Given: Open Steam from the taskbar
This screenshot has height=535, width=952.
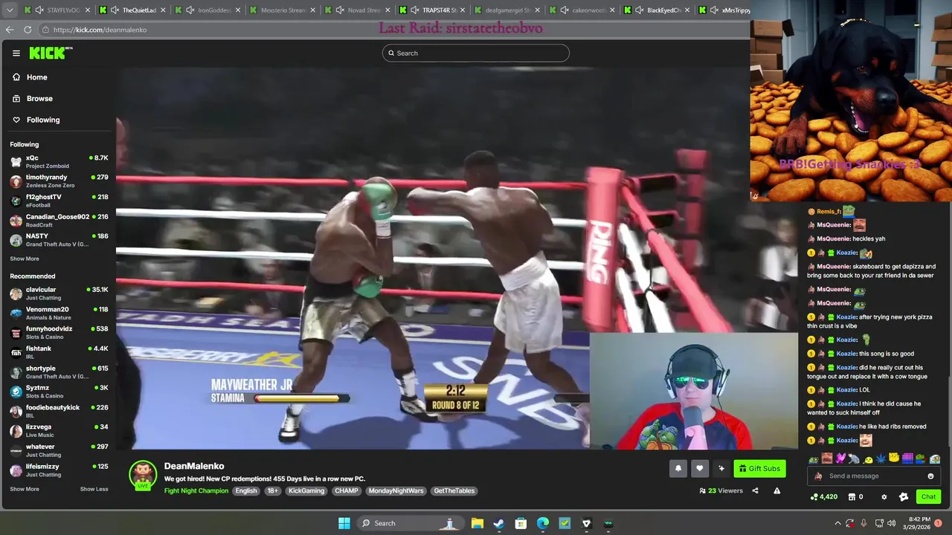Looking at the screenshot, I should pyautogui.click(x=498, y=523).
